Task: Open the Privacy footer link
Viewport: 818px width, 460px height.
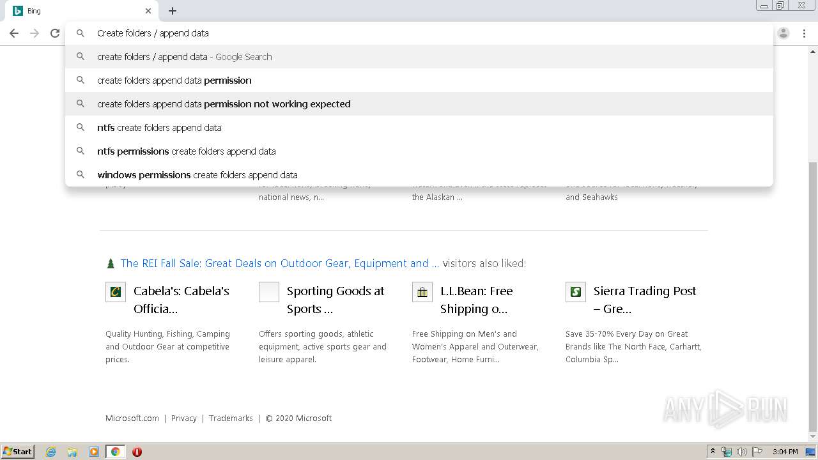Action: click(183, 418)
